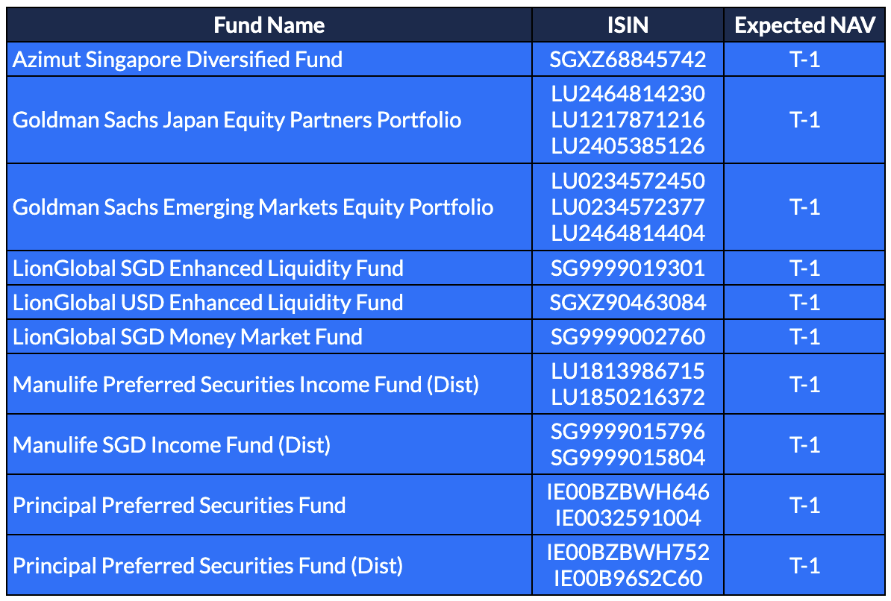Click T-1 in Principal Preferred Securities Fund (Dist) row

[x=804, y=566]
